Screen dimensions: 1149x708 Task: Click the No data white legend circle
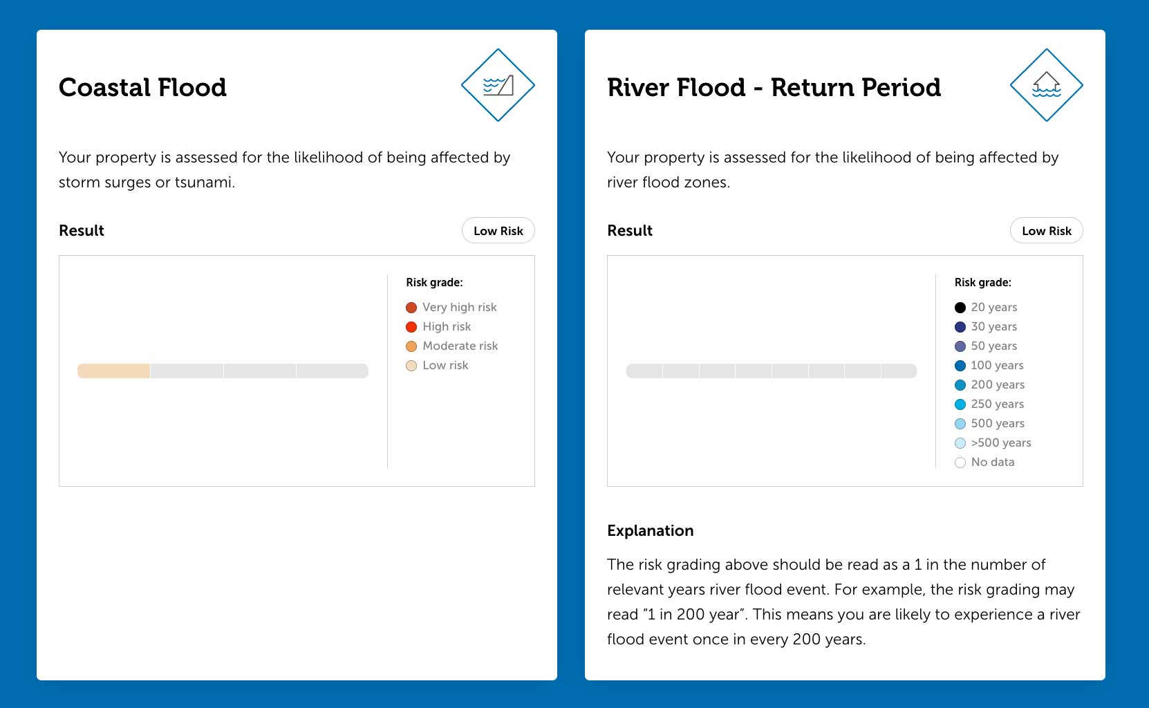pyautogui.click(x=960, y=462)
